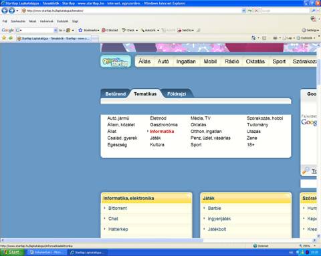Open the Bittorrent link
321x256 pixels.
coord(118,208)
